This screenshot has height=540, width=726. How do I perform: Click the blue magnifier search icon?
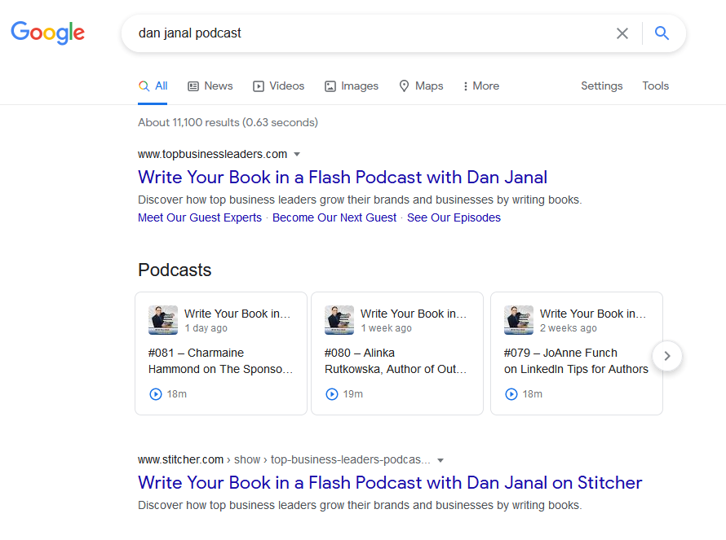click(x=662, y=33)
